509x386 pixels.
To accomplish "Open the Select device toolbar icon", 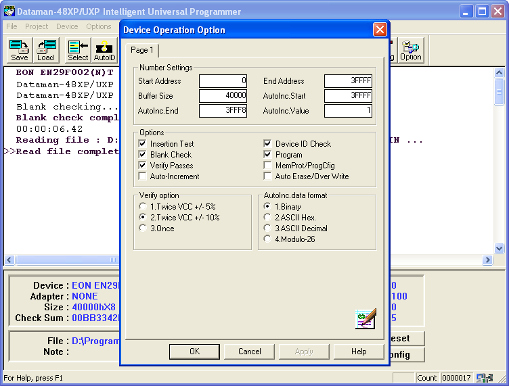I will coord(78,50).
